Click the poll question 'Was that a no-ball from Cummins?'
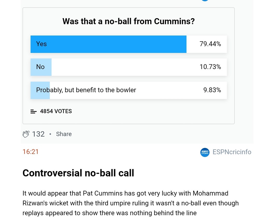Image resolution: width=260 pixels, height=224 pixels. pos(128,21)
